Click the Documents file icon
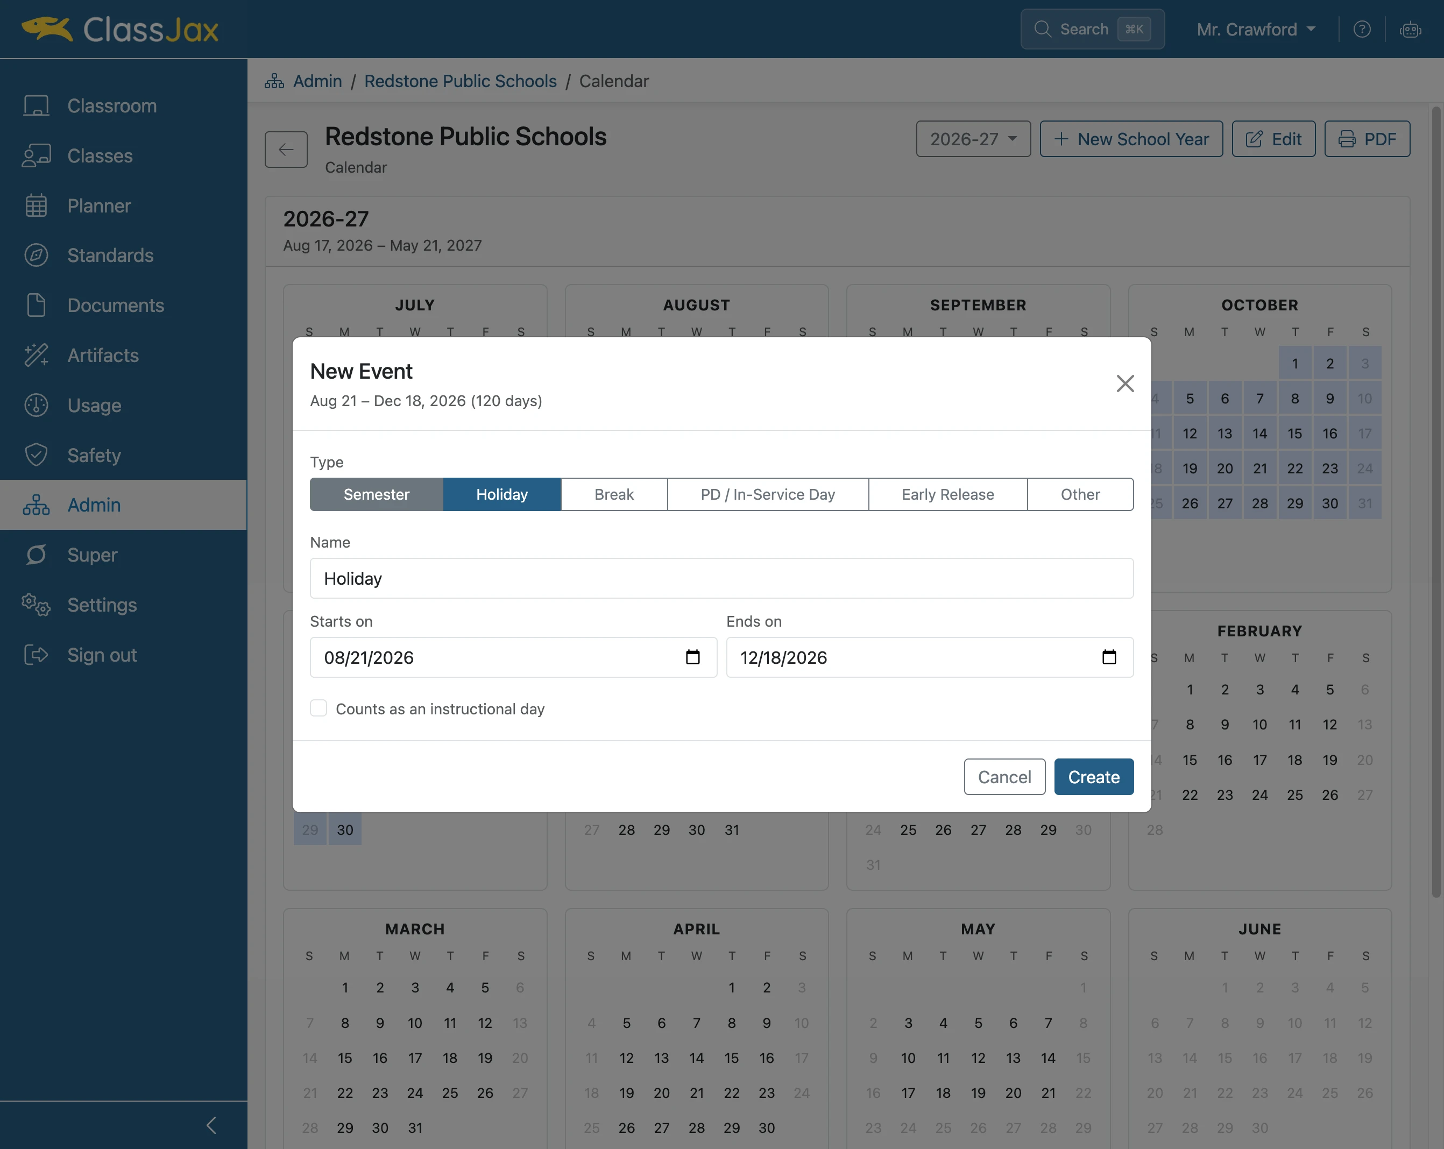This screenshot has width=1444, height=1149. [36, 306]
